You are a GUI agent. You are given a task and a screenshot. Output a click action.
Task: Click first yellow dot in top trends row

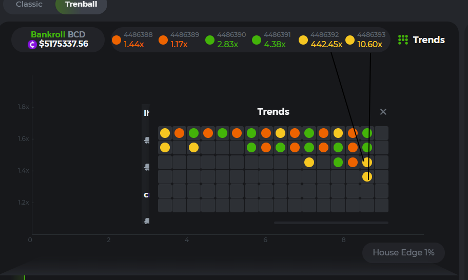click(x=165, y=133)
